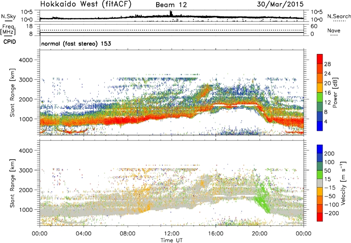Click green velocity patch near 20:00
This screenshot has height=243, width=351.
[x=262, y=198]
